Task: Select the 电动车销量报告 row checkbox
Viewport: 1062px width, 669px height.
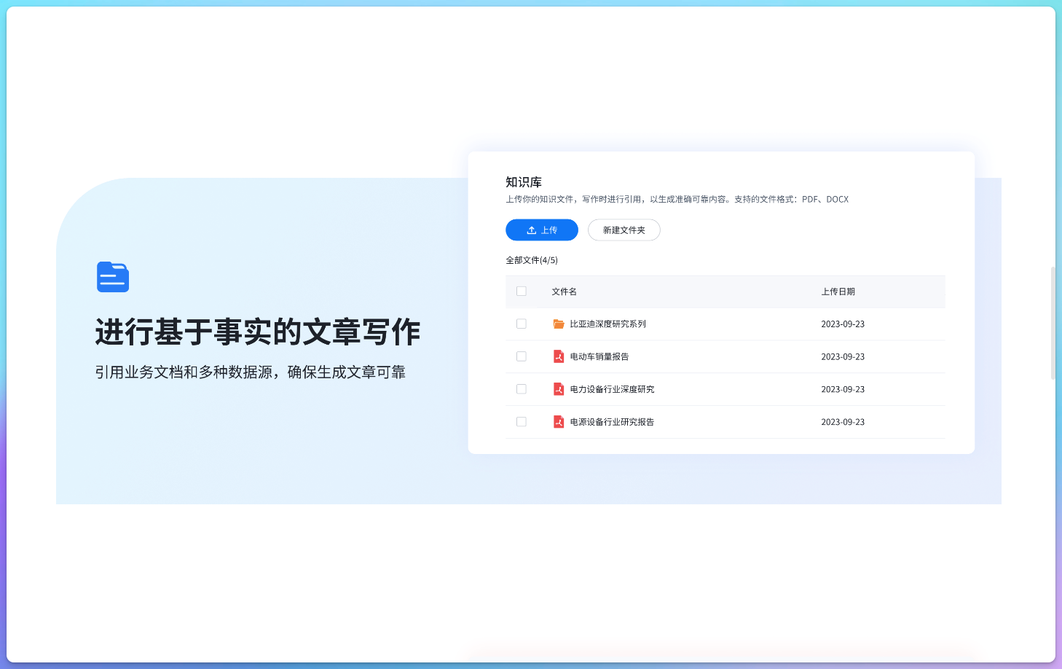Action: (x=522, y=356)
